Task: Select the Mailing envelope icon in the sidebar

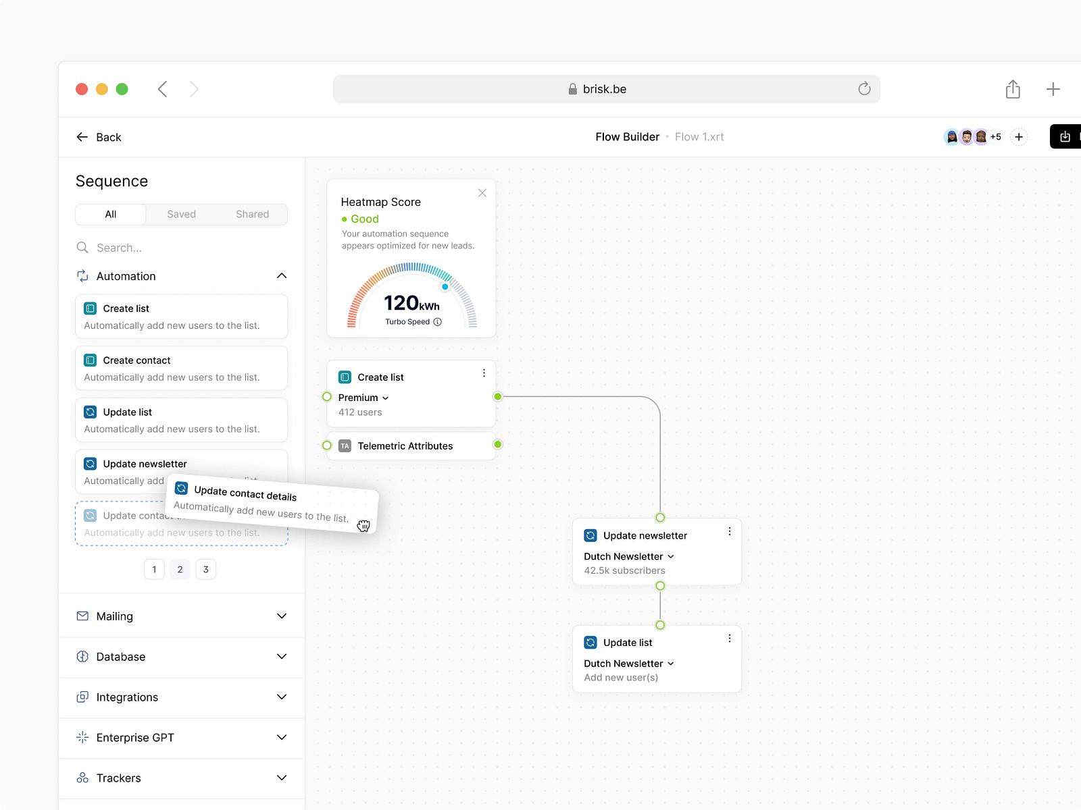Action: tap(82, 616)
